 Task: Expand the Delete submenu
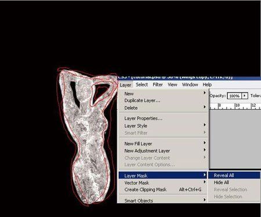163,108
